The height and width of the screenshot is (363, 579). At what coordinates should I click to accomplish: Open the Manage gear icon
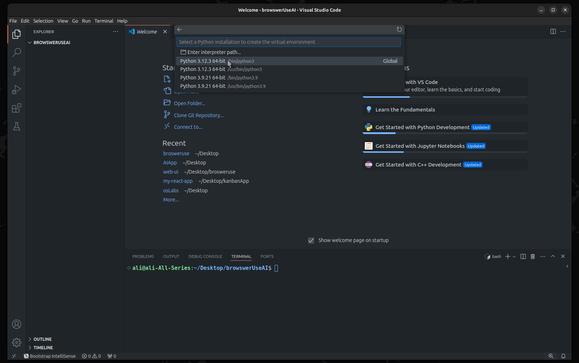point(16,342)
